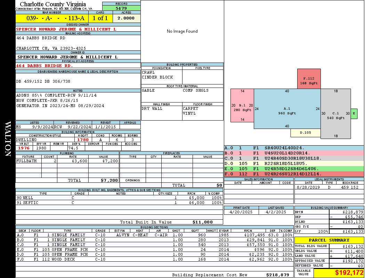The image size is (365, 278).
Task: Click CHARLOTTE CH, VA 23923-4325 line
Action: 51,48
